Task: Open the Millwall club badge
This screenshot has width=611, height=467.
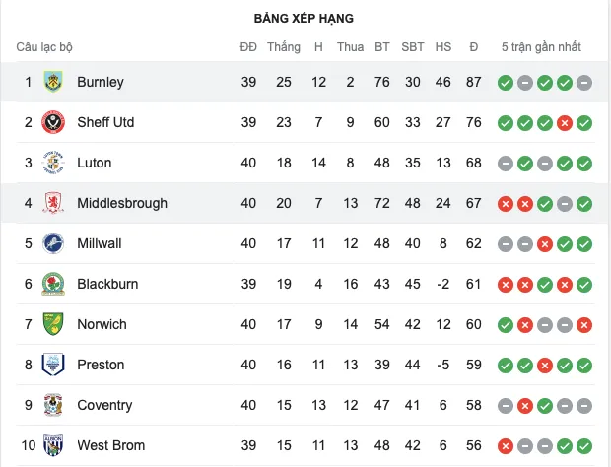Action: click(x=52, y=243)
